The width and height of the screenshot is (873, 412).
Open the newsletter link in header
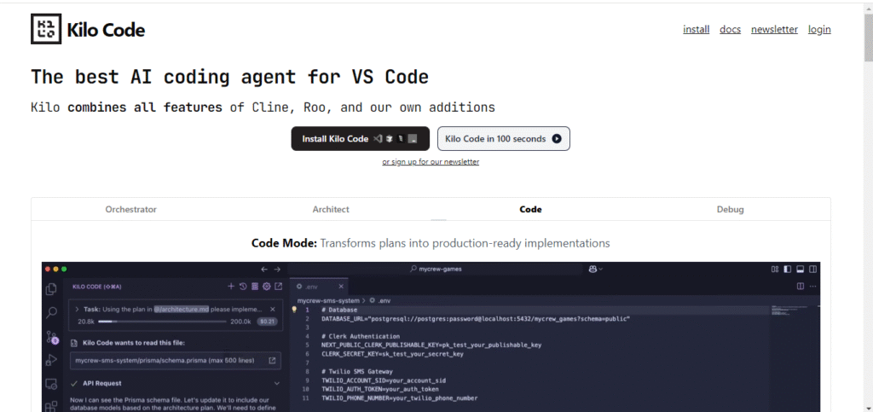(774, 30)
